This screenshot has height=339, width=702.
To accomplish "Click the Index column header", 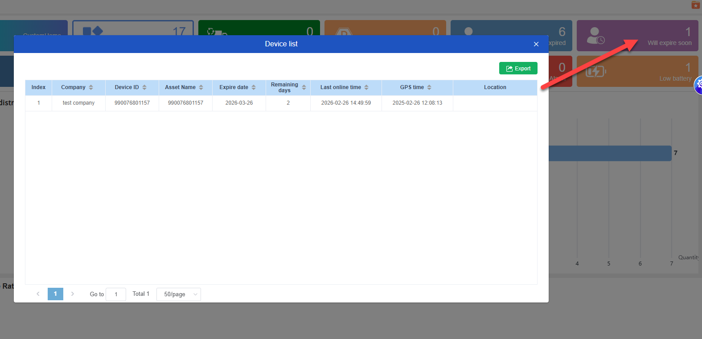I will [38, 87].
